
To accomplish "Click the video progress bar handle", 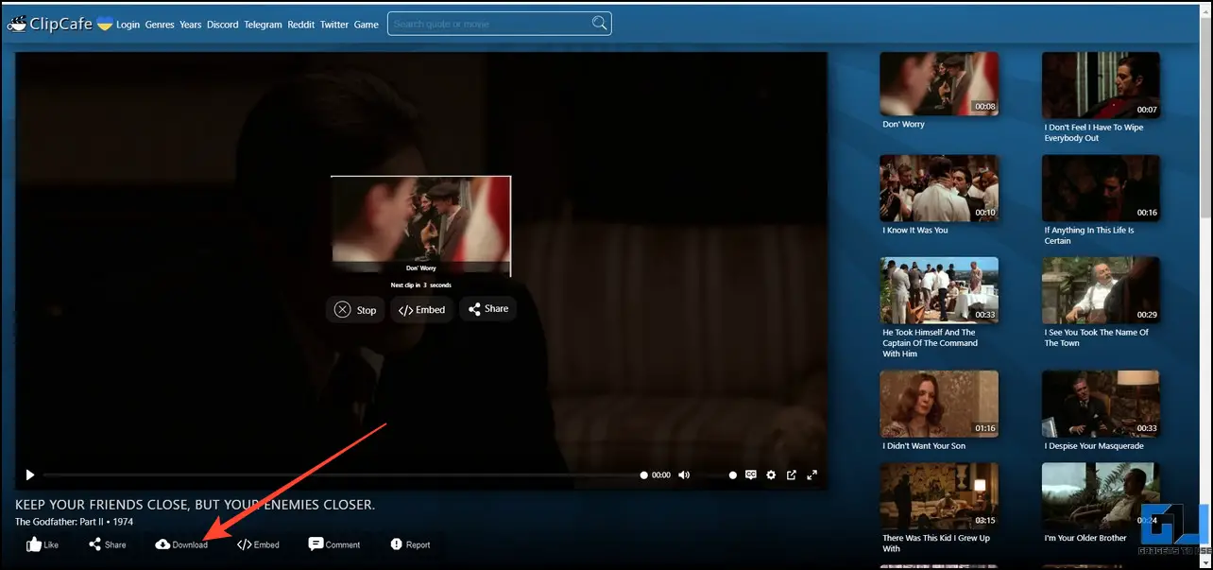I will tap(644, 475).
